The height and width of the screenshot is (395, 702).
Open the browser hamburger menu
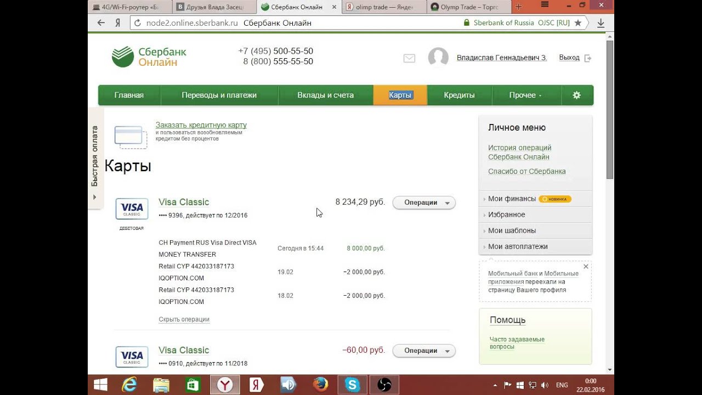[545, 5]
